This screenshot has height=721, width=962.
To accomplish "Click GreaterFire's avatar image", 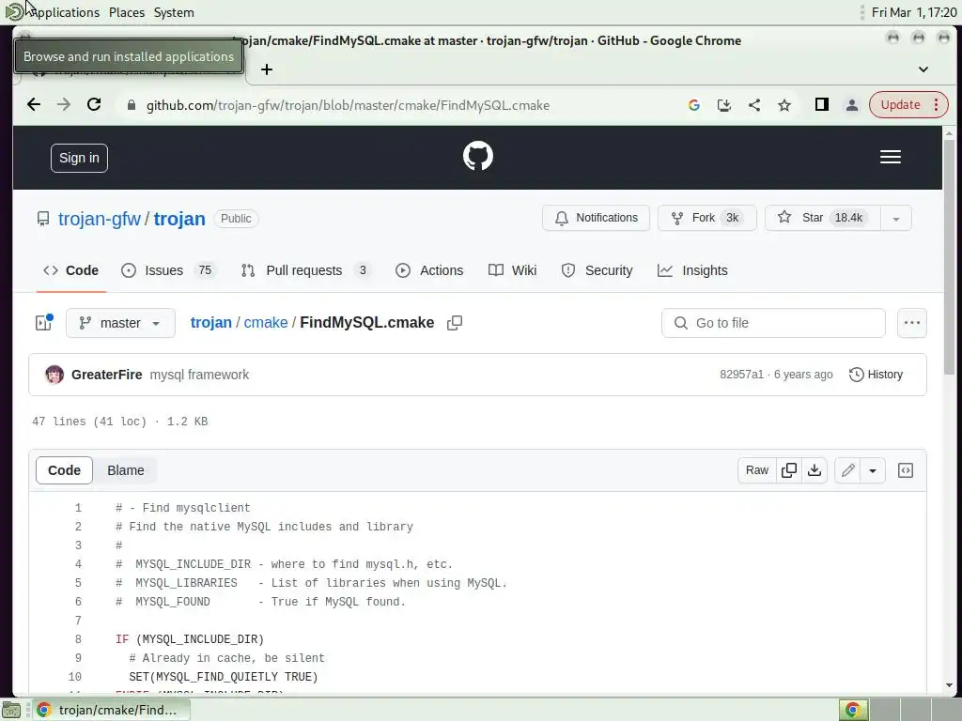I will [54, 375].
